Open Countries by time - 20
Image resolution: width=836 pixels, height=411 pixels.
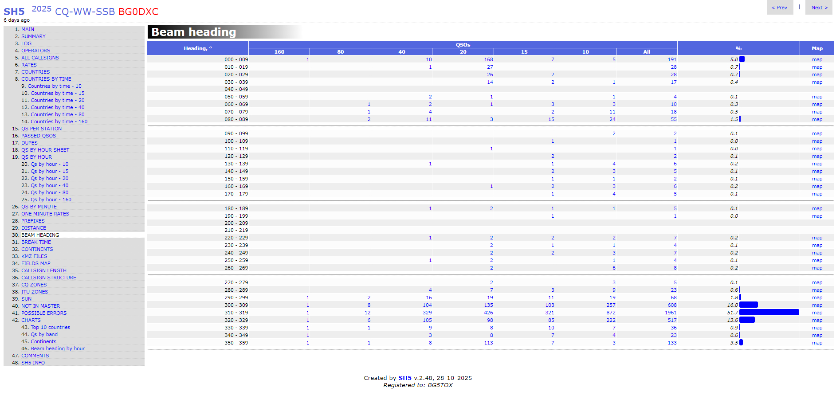pyautogui.click(x=57, y=100)
